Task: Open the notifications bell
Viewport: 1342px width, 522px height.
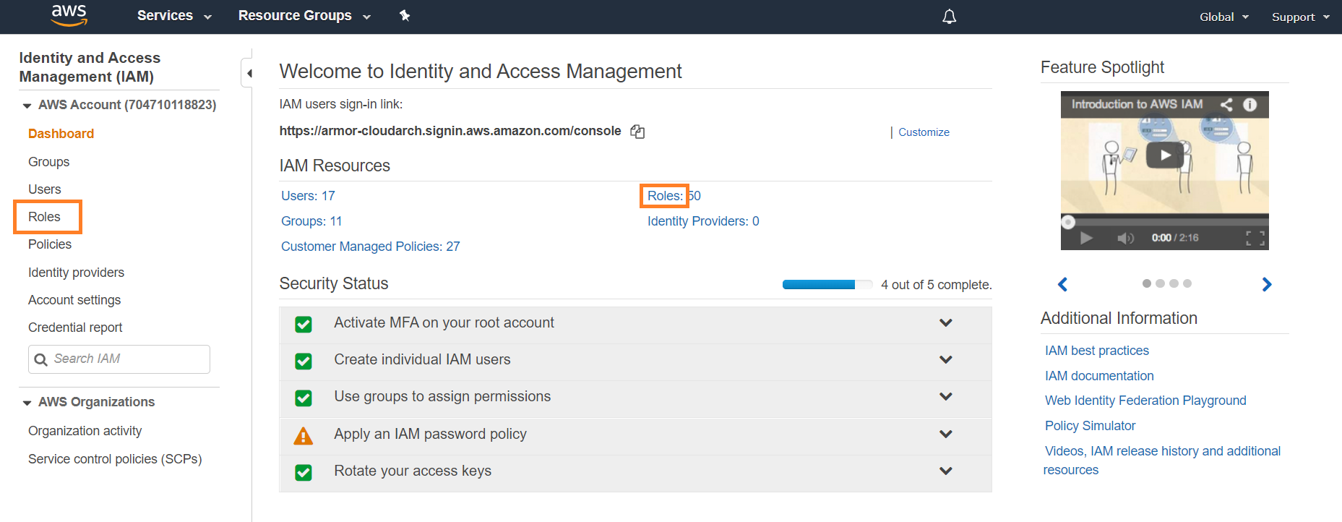Action: click(x=949, y=17)
